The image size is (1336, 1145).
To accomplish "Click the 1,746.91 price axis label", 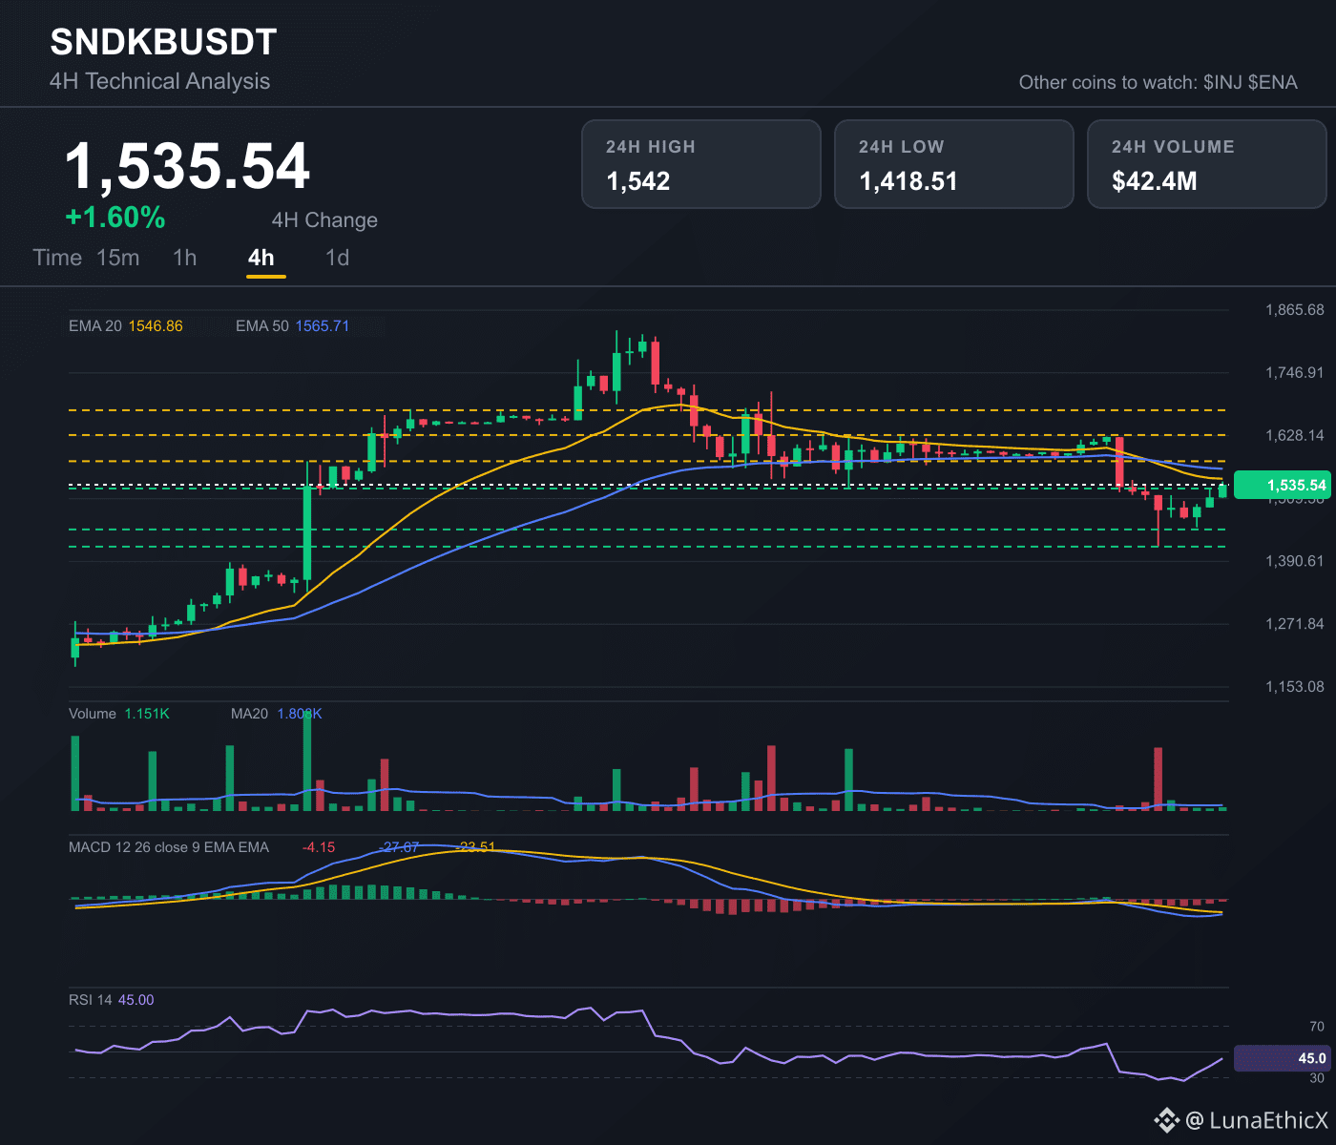I will (x=1294, y=373).
